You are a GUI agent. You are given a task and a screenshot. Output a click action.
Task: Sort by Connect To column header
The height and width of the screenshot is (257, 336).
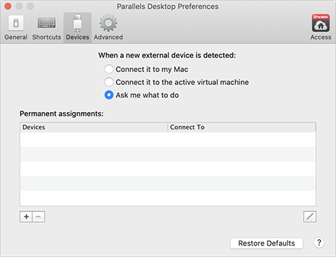coord(242,127)
